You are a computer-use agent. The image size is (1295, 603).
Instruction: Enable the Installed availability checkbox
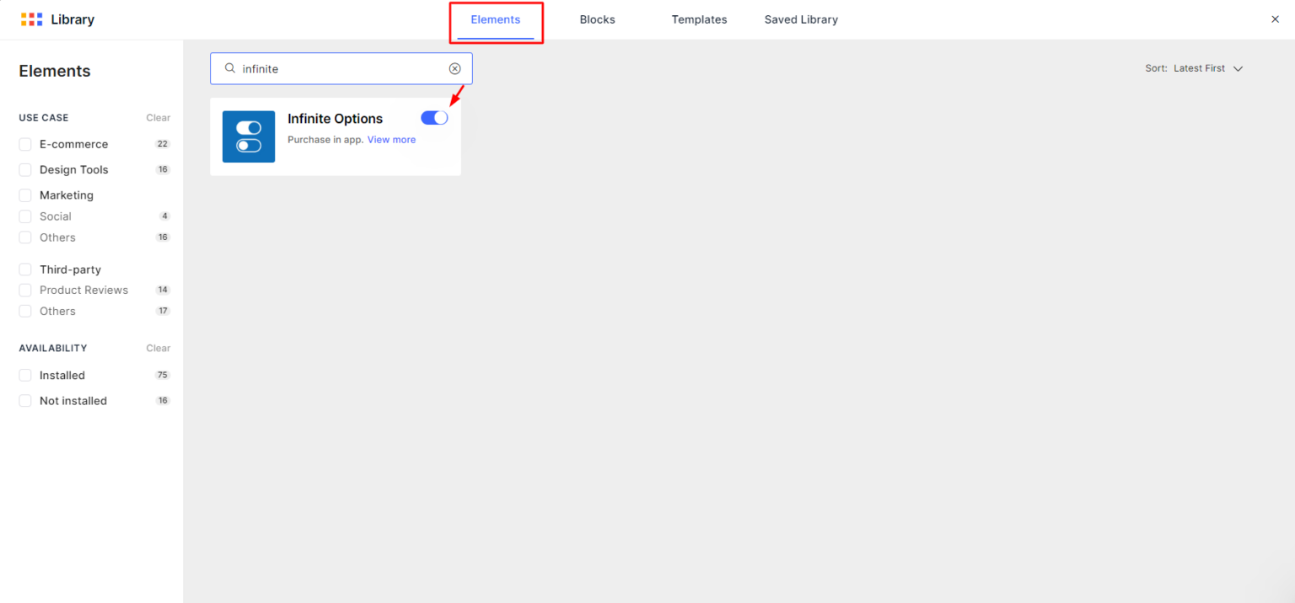click(25, 376)
